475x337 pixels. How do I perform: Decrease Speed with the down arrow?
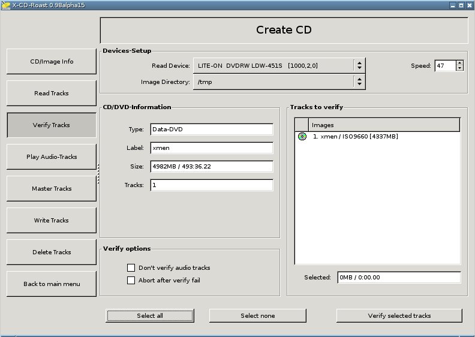point(459,68)
